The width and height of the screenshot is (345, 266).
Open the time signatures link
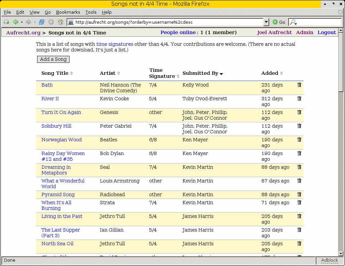[115, 44]
